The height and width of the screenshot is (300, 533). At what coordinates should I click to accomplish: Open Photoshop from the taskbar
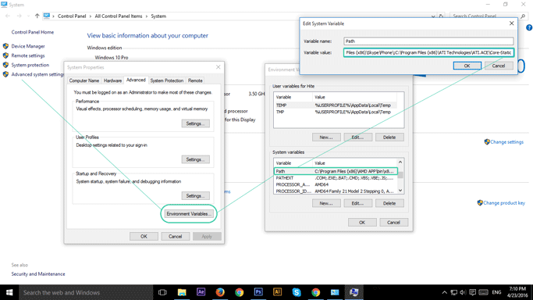258,292
